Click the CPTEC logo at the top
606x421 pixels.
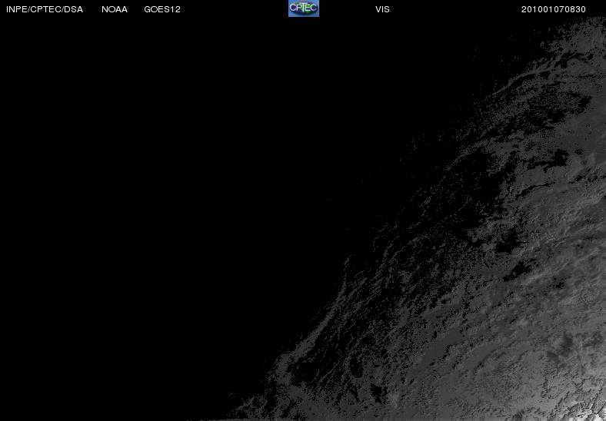304,8
